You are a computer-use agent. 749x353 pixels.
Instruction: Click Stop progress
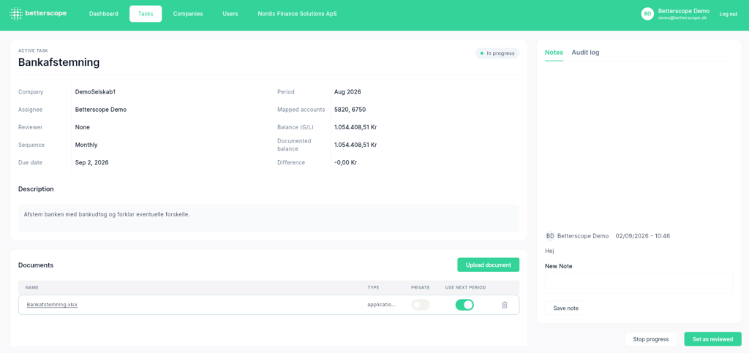650,339
